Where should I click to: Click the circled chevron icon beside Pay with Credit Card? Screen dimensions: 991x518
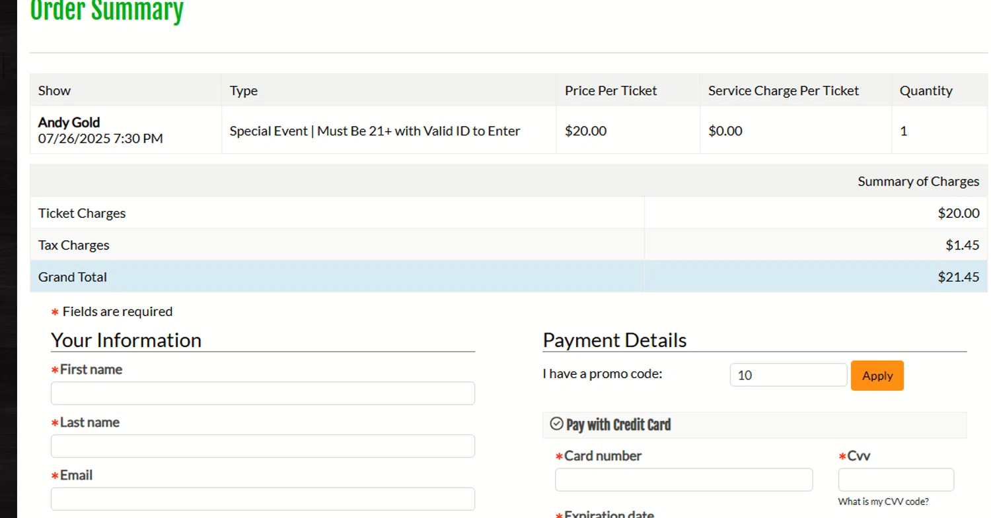tap(556, 424)
